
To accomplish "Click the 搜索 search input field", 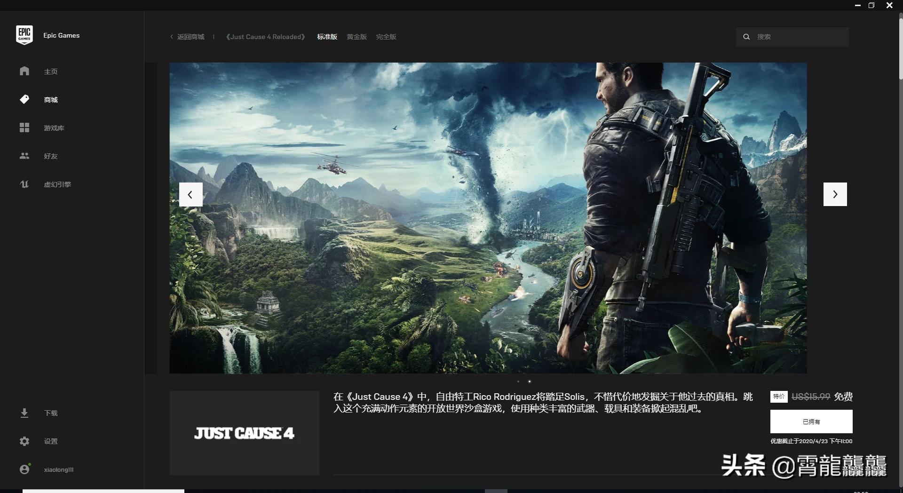I will [792, 37].
